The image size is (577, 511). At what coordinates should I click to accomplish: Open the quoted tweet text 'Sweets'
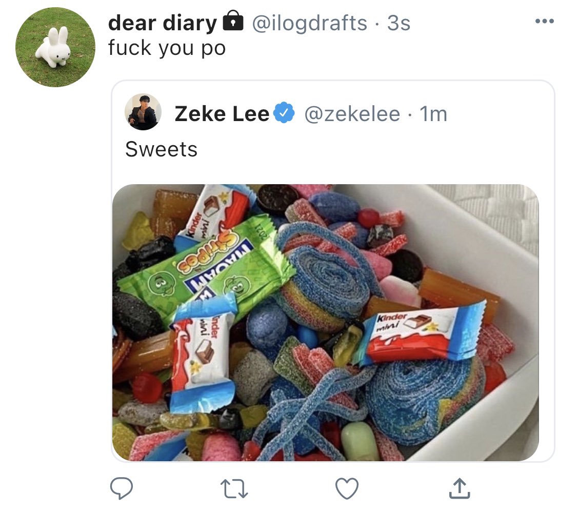[161, 149]
